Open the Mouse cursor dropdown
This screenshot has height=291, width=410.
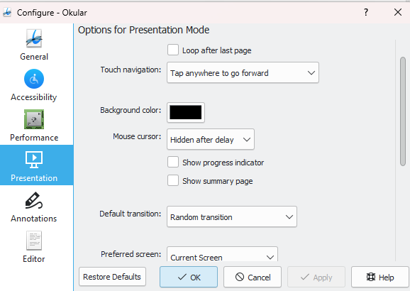211,140
